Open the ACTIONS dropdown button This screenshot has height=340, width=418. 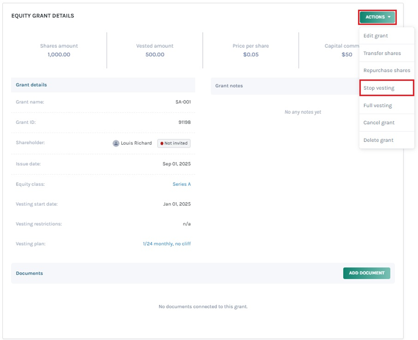pos(378,17)
